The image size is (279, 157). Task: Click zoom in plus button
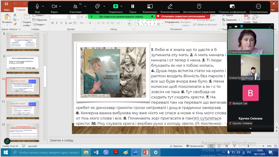[x=263, y=146]
